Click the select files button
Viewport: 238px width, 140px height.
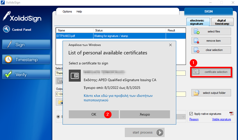pos(211,31)
